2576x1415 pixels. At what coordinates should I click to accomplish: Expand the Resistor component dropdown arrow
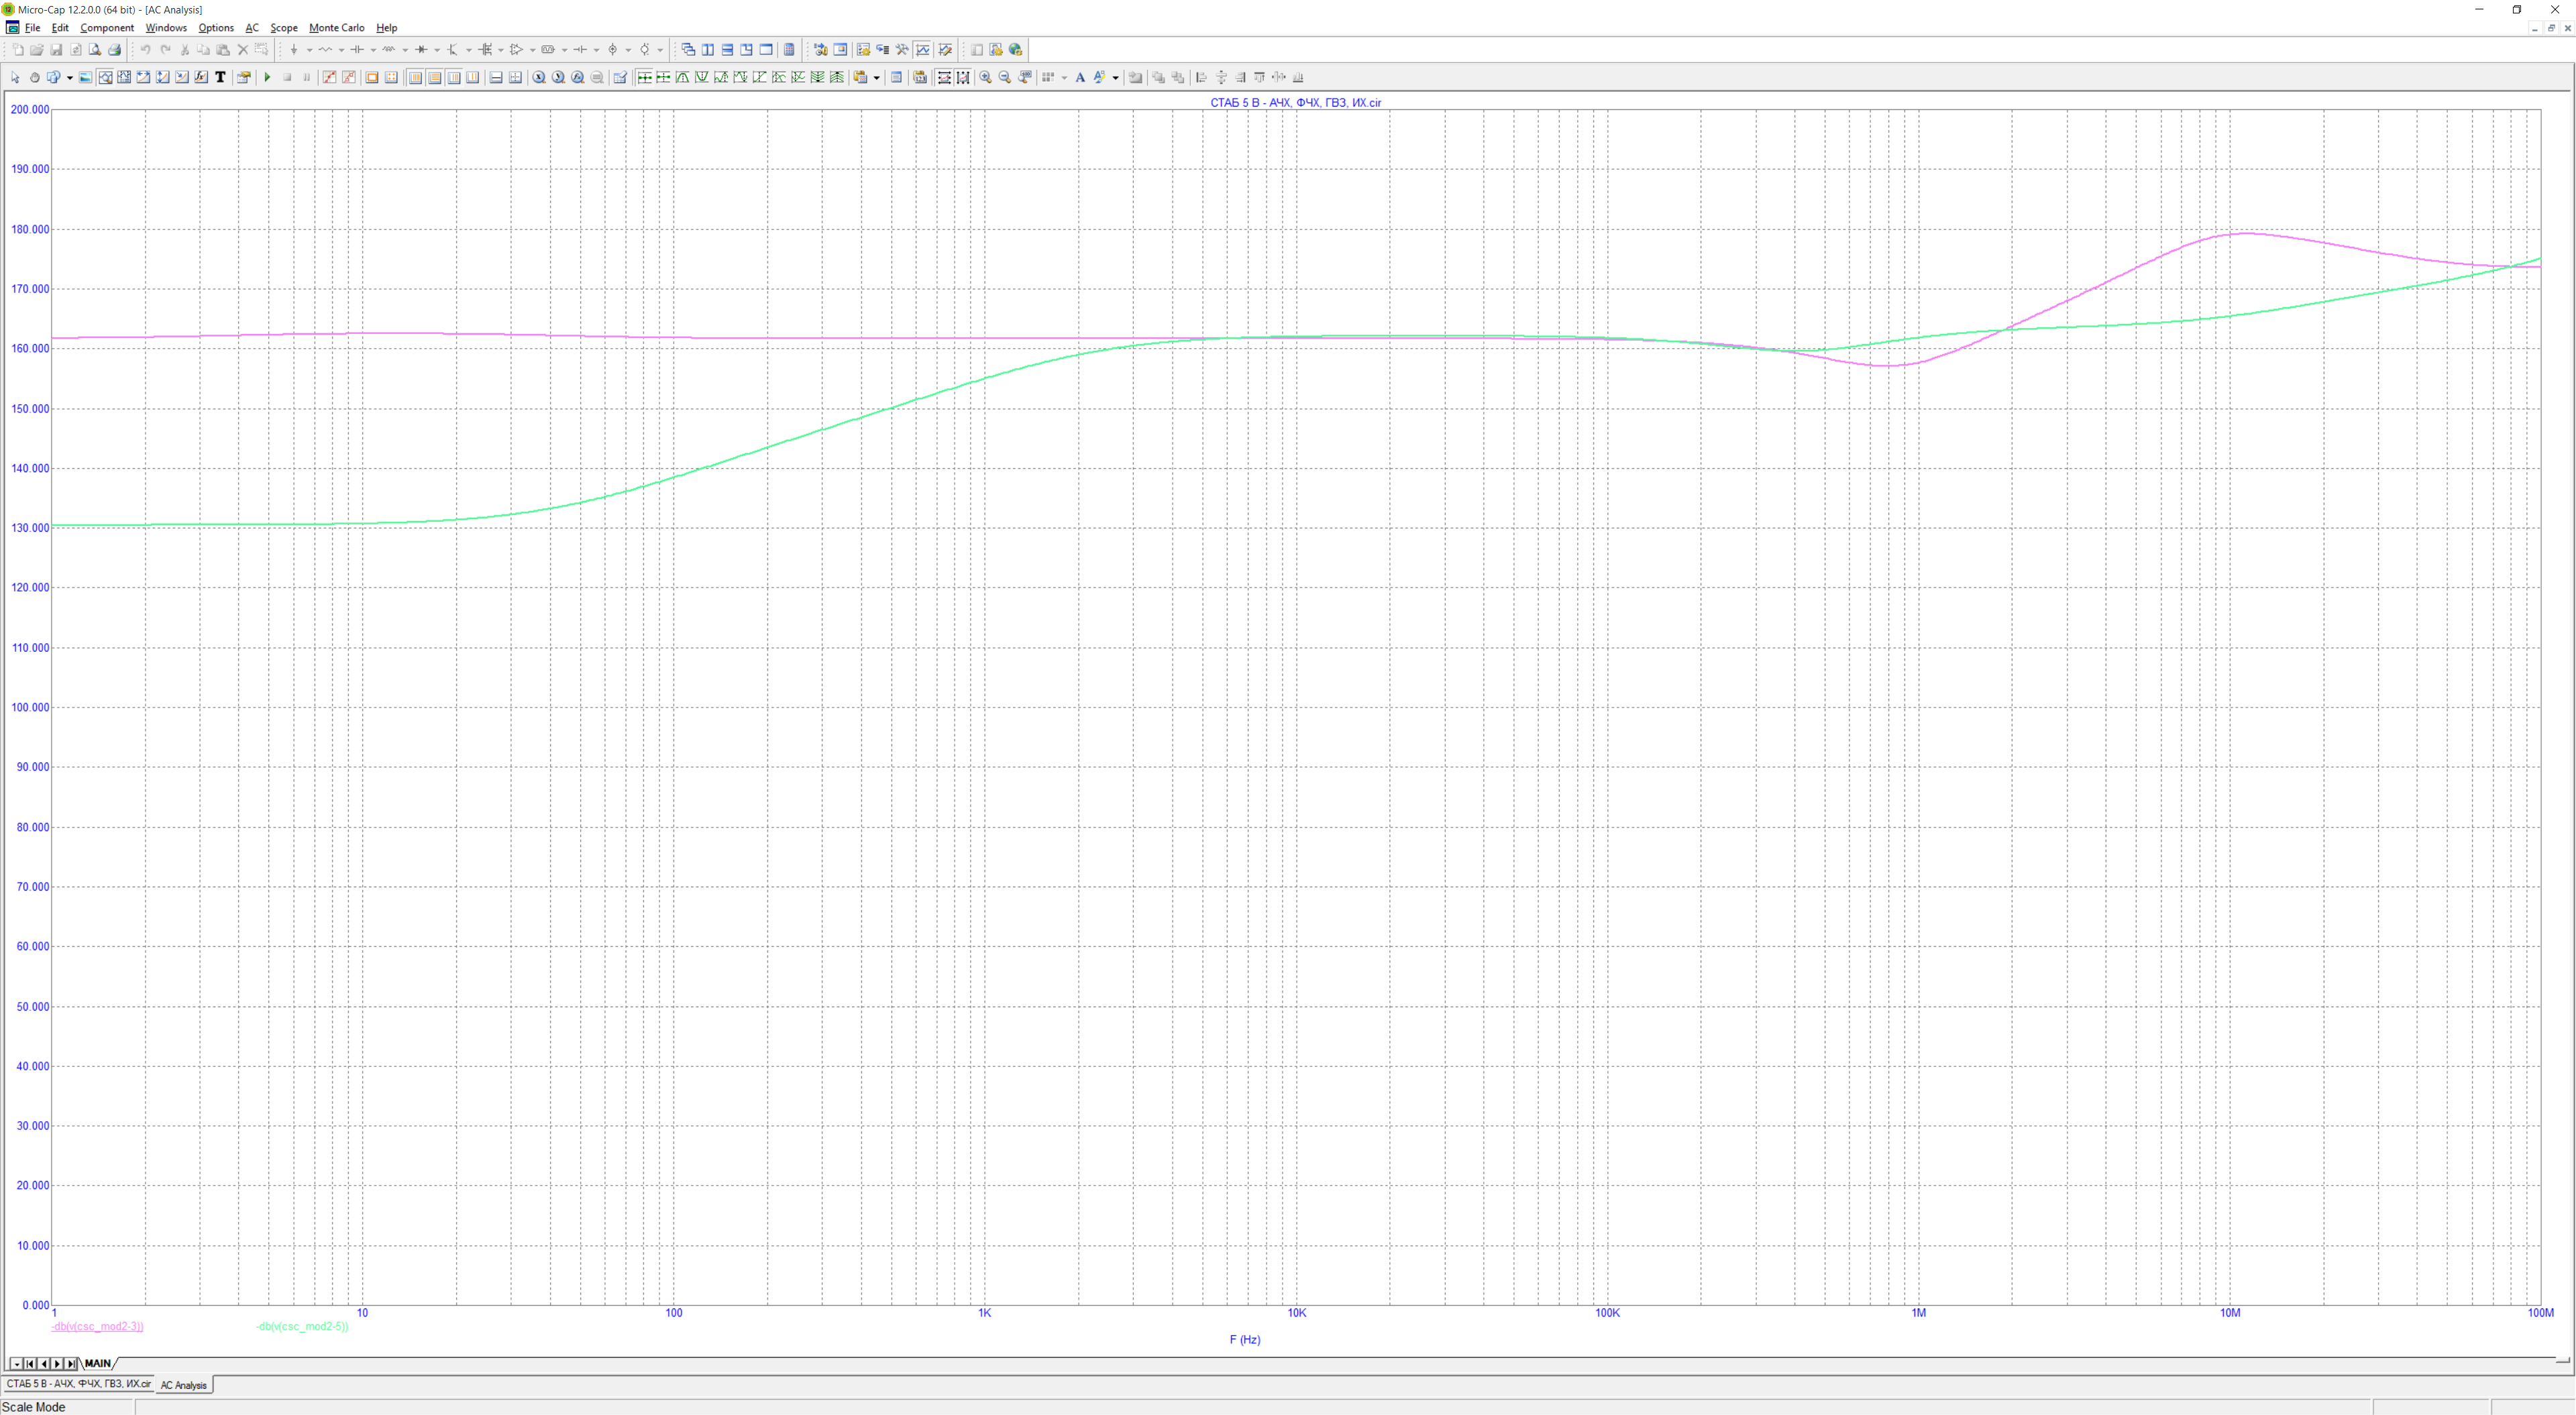(x=341, y=50)
